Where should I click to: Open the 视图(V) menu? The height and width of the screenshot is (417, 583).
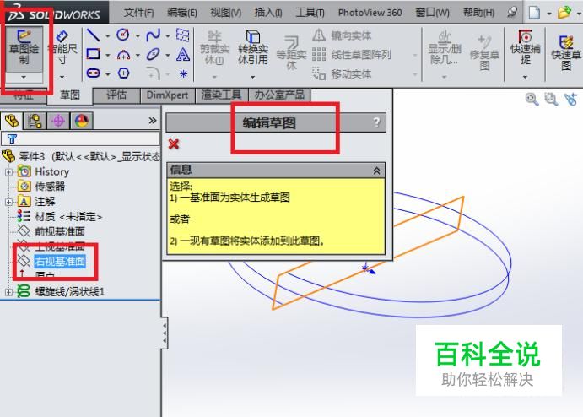(225, 13)
